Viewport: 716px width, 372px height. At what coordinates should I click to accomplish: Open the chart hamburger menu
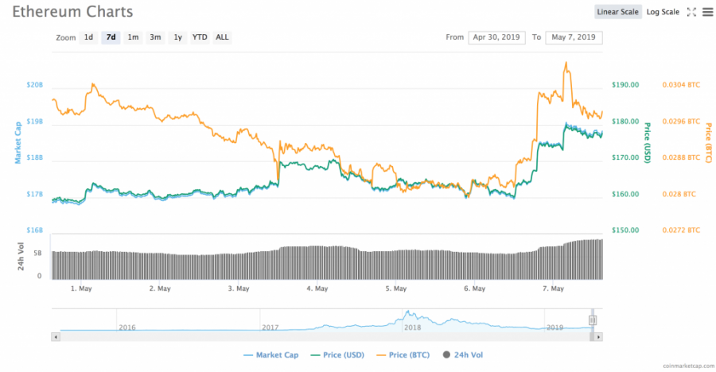tap(707, 13)
